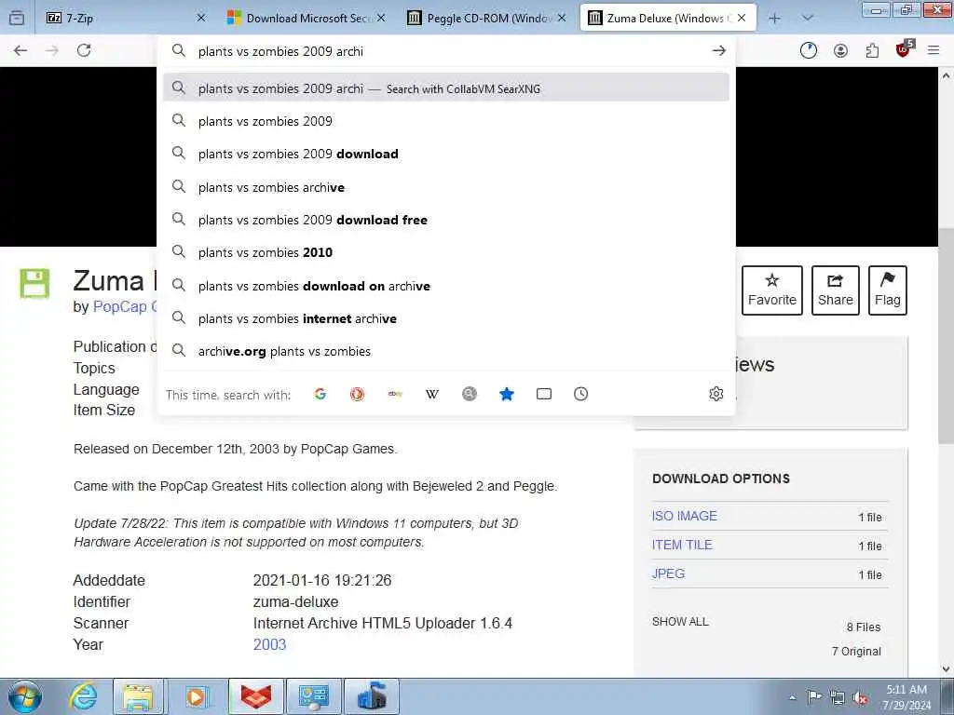Image resolution: width=954 pixels, height=715 pixels.
Task: Switch to the 7-Zip tab
Action: tap(127, 19)
